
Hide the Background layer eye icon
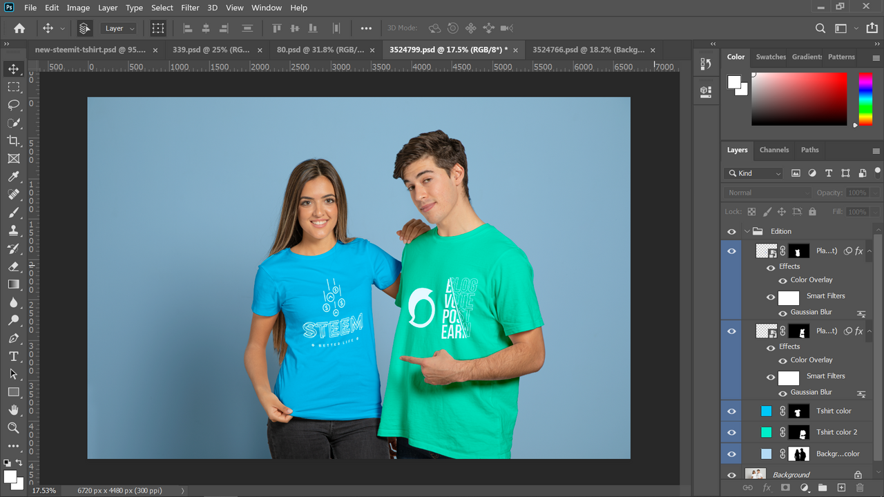point(731,475)
